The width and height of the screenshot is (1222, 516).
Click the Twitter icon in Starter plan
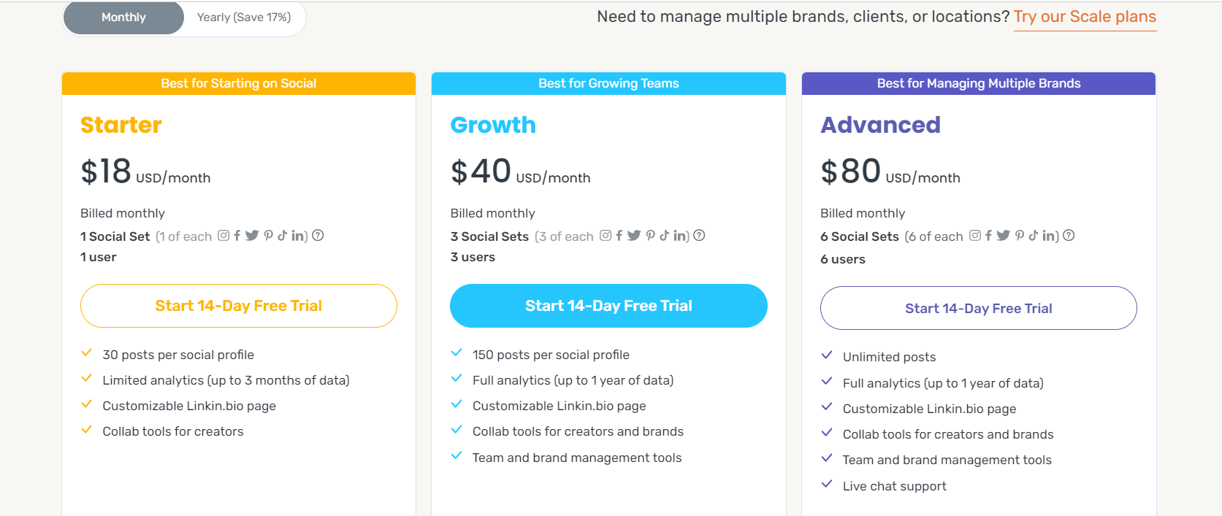(x=252, y=235)
